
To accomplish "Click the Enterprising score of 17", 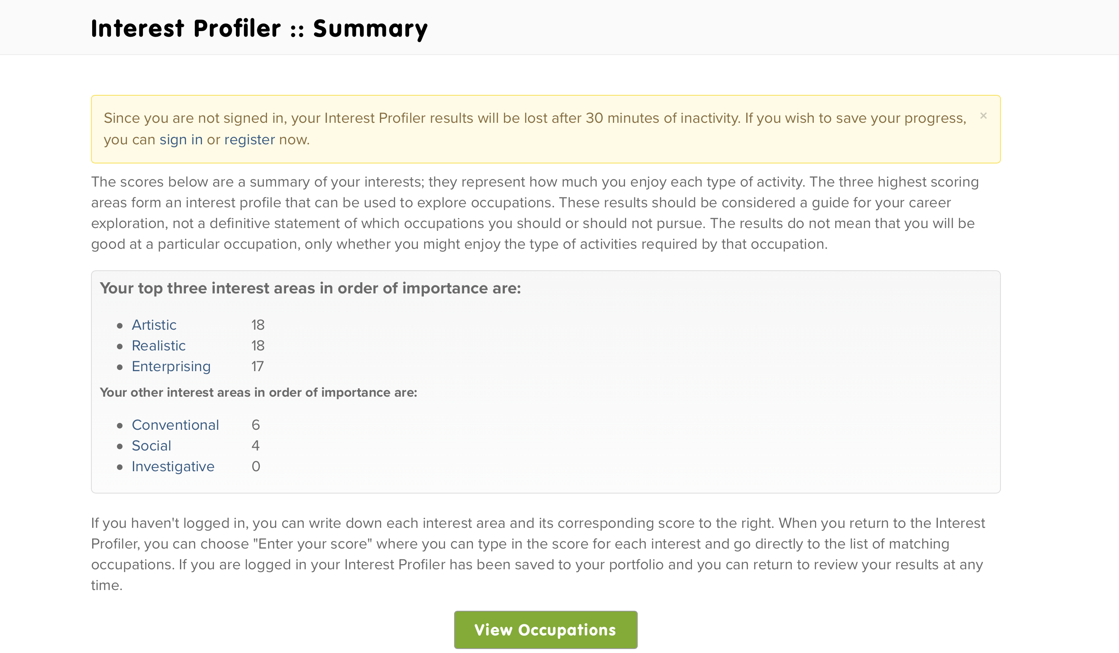I will pyautogui.click(x=257, y=367).
